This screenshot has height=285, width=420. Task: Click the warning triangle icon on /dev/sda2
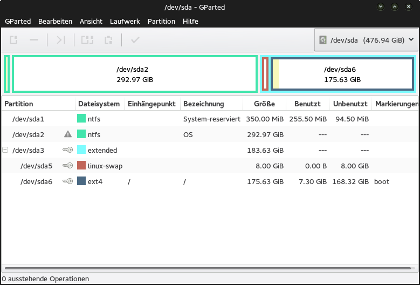68,134
